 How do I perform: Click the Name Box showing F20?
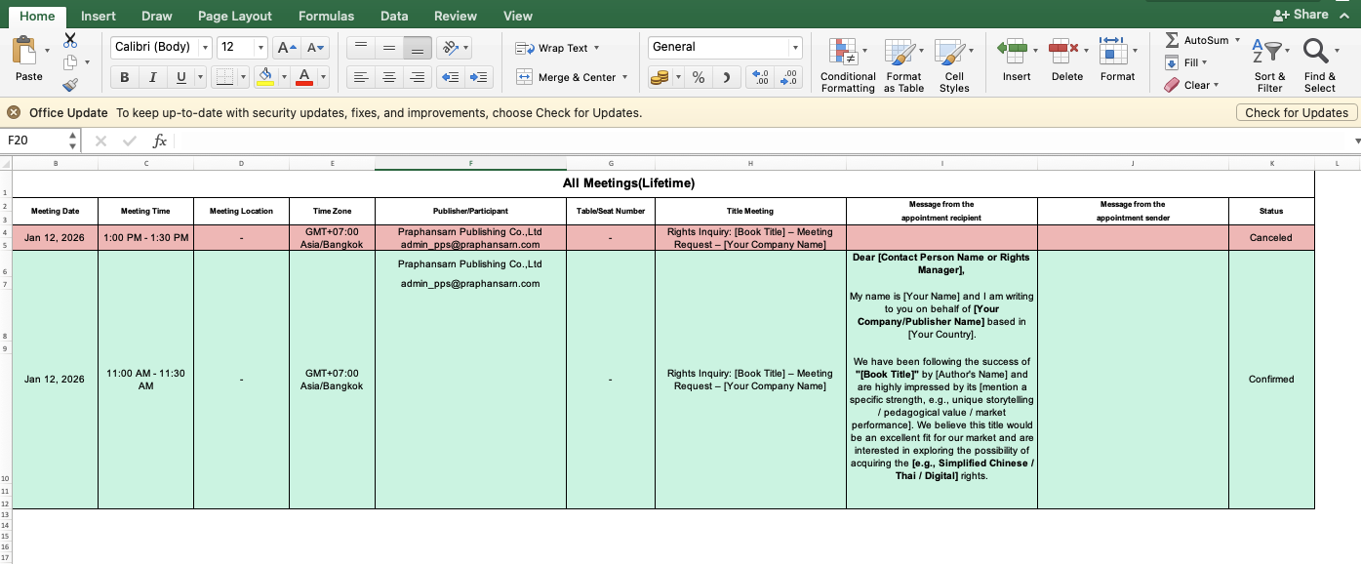point(35,141)
